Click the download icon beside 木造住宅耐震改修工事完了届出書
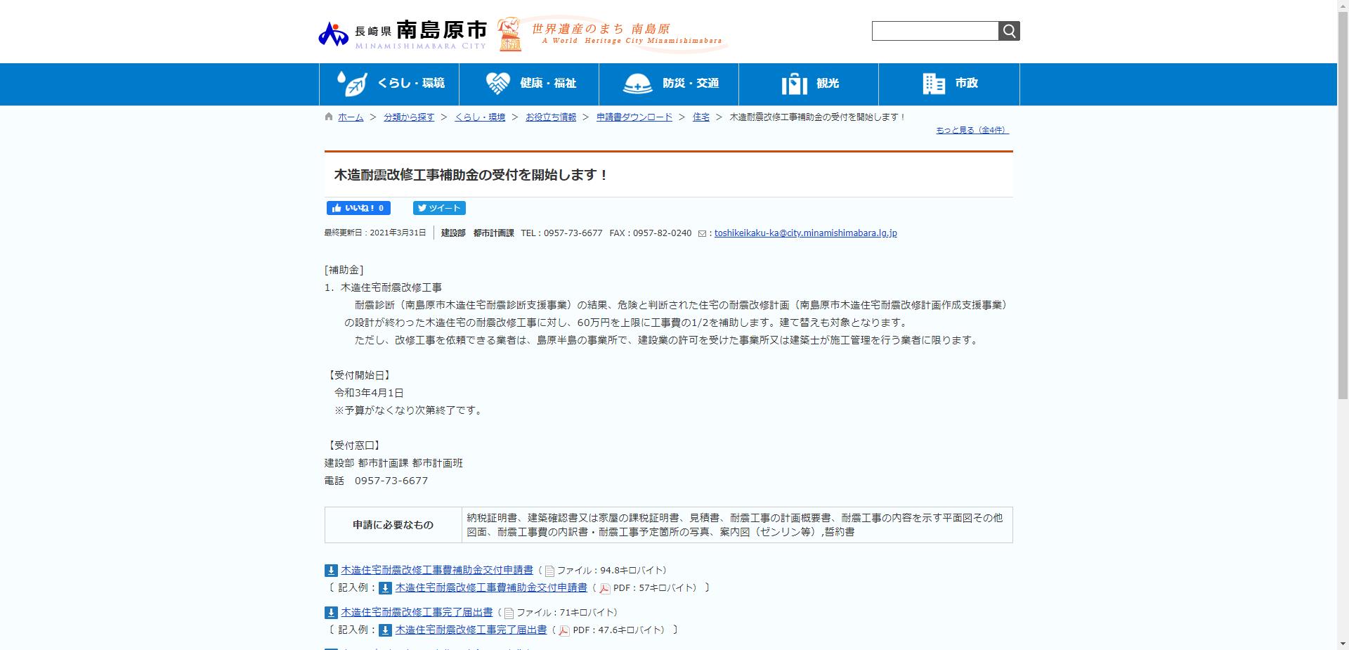The image size is (1349, 650). coord(331,612)
